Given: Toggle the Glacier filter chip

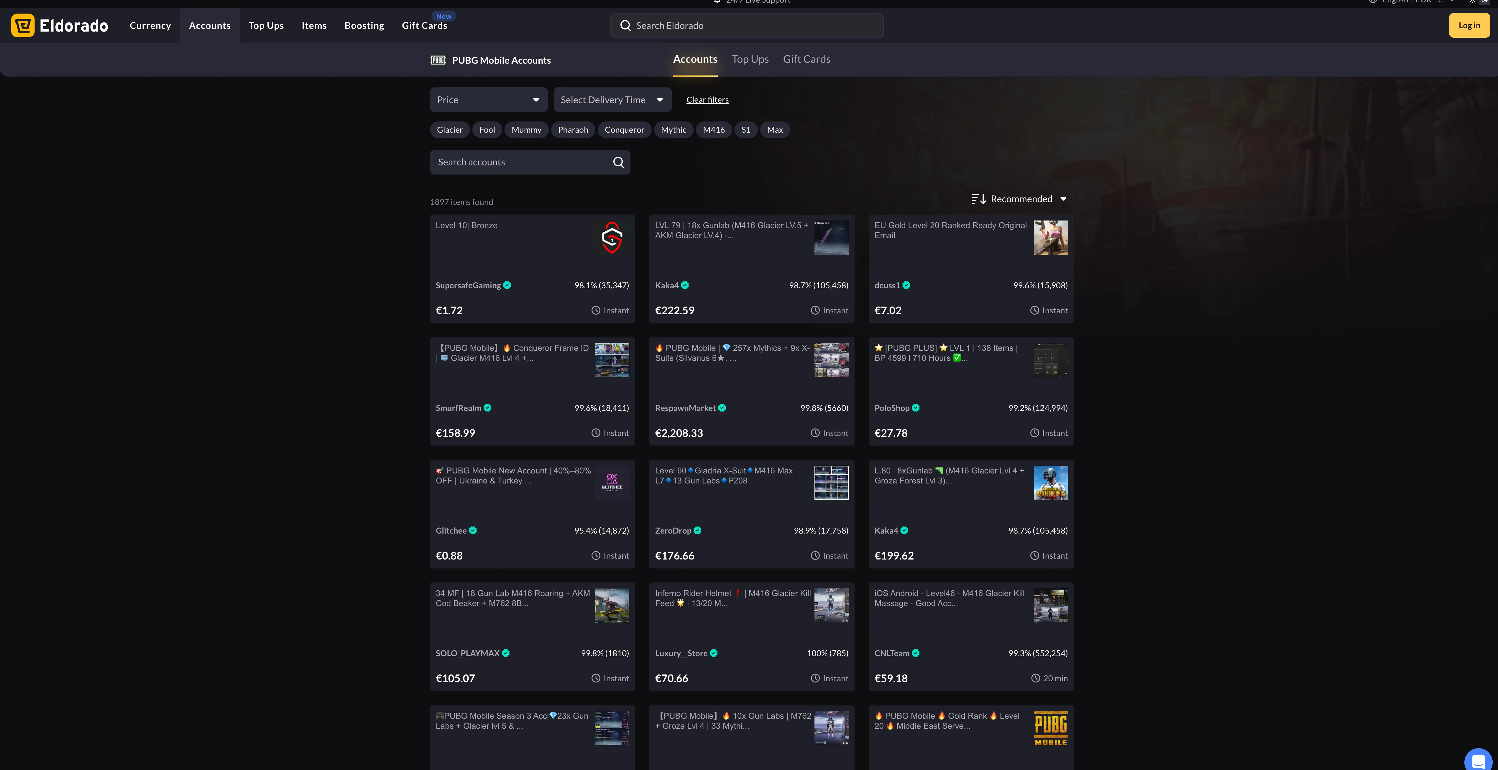Looking at the screenshot, I should click(x=449, y=130).
